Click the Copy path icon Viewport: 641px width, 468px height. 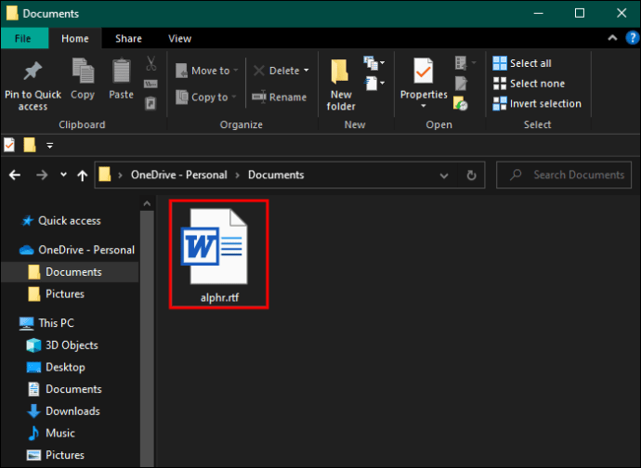click(150, 84)
